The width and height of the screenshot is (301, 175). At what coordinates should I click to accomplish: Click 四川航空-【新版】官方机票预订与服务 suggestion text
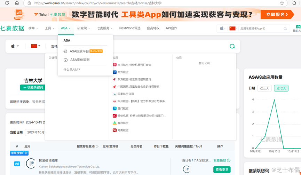coord(141,101)
